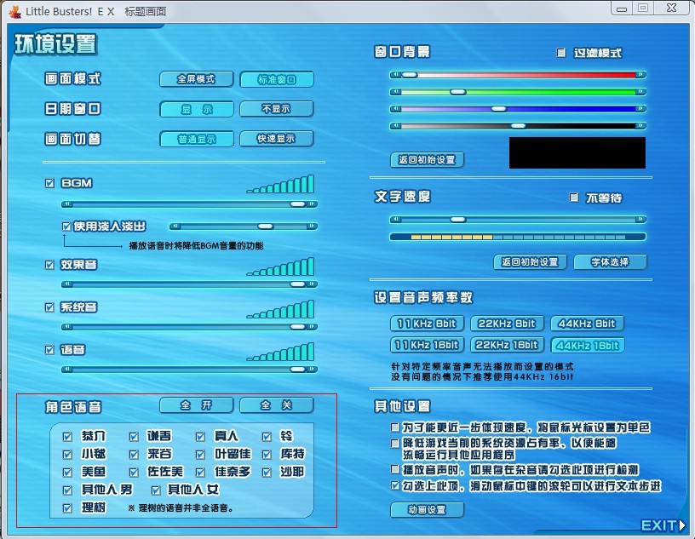The width and height of the screenshot is (695, 539).
Task: Toggle 佐佐美 character voice checkbox
Action: (134, 472)
